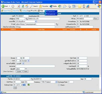Click the remarks text field above approver
Viewport: 102px width, 94px height.
35,66
